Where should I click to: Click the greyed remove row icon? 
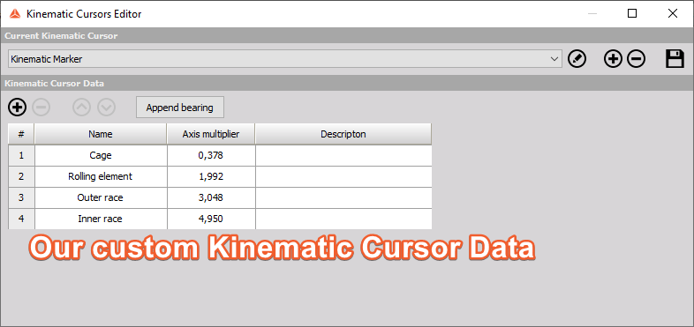coord(41,107)
